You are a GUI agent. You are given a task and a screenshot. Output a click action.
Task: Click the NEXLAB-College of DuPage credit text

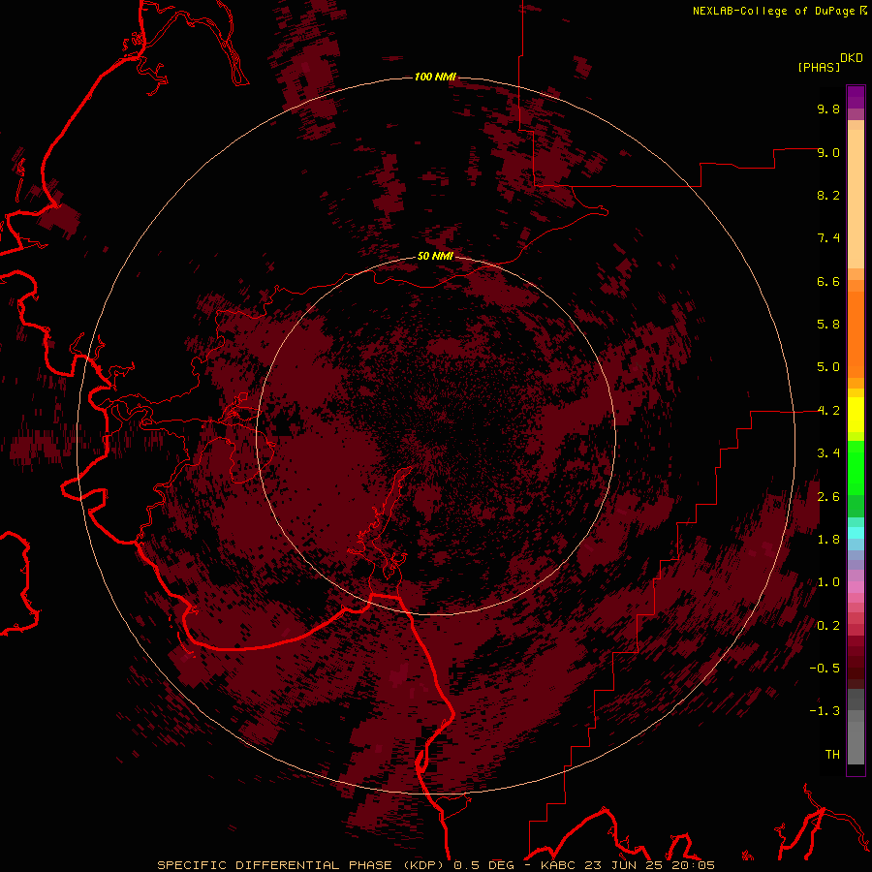pyautogui.click(x=773, y=11)
